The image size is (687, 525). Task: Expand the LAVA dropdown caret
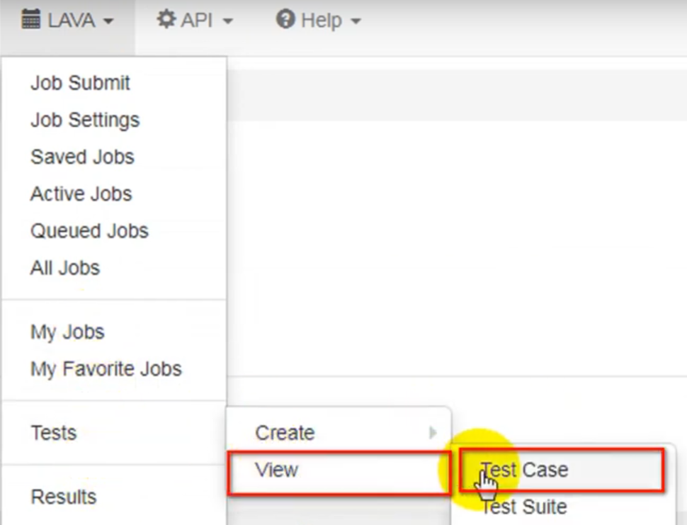(x=108, y=21)
